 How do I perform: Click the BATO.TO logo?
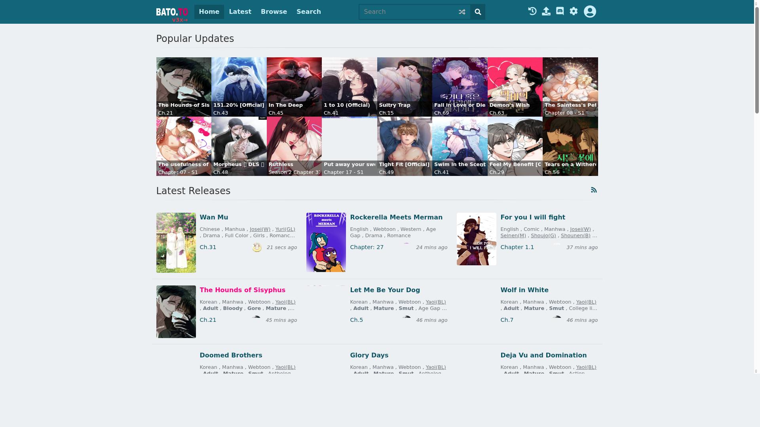click(x=172, y=13)
